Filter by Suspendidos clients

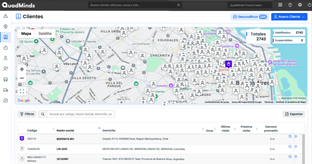click(x=289, y=40)
